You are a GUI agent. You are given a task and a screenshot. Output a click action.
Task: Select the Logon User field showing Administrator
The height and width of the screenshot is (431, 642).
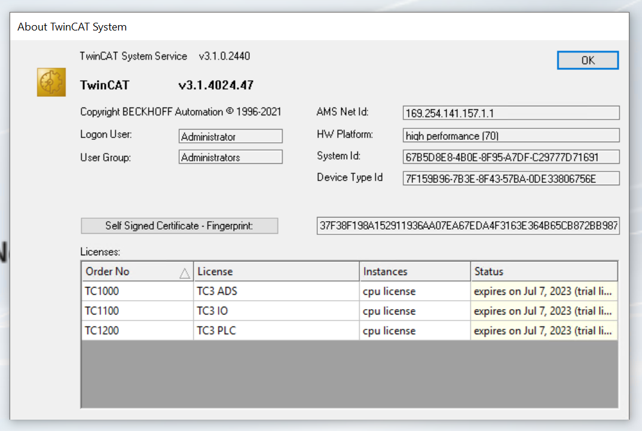tap(231, 136)
